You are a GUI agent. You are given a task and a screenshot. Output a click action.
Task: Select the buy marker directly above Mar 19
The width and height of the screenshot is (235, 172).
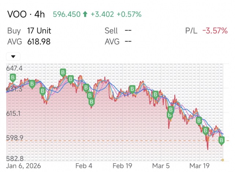tap(199, 121)
